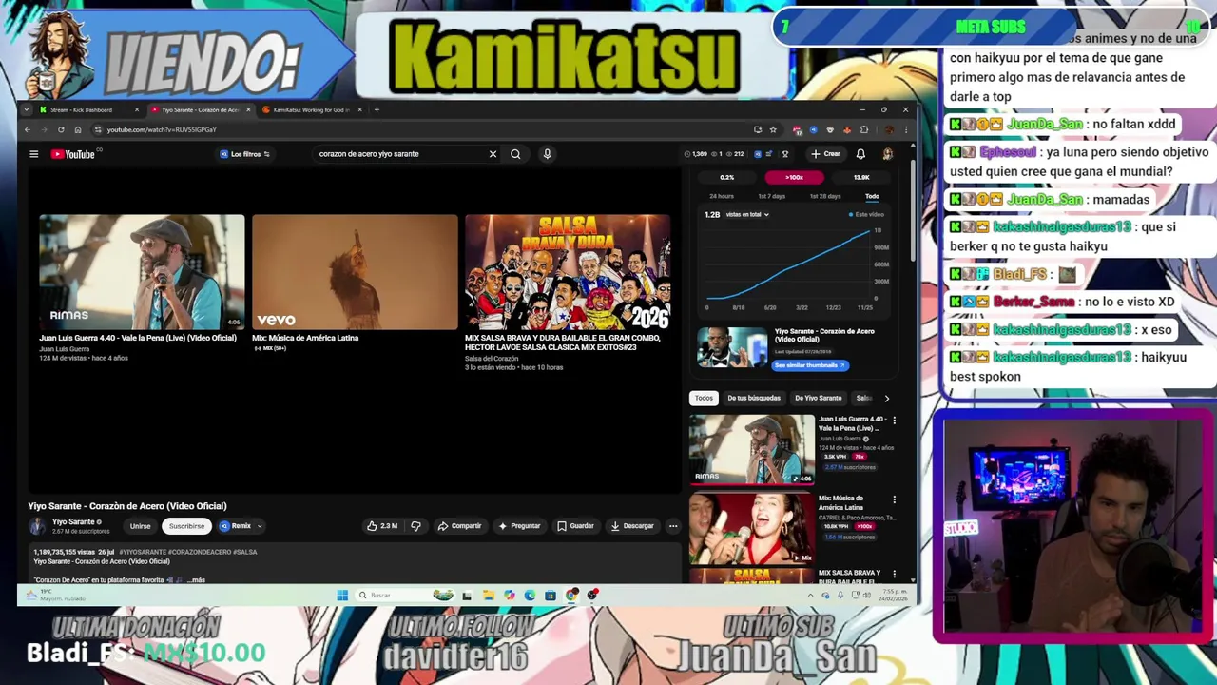Select the 1st 7 days stats tab
This screenshot has width=1217, height=685.
click(x=771, y=196)
